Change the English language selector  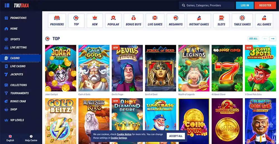(10, 138)
